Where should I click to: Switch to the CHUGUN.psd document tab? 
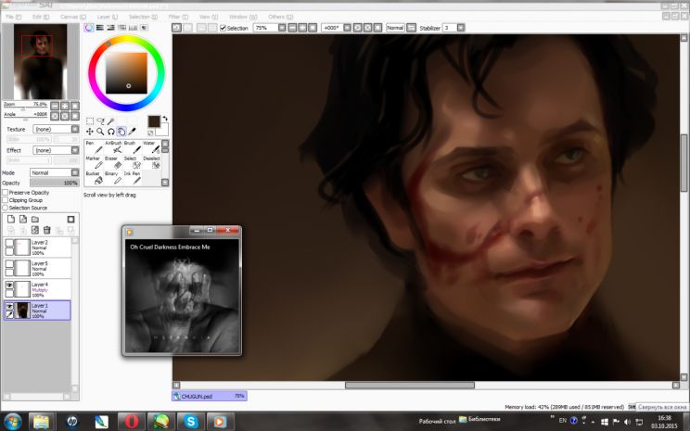(x=210, y=397)
